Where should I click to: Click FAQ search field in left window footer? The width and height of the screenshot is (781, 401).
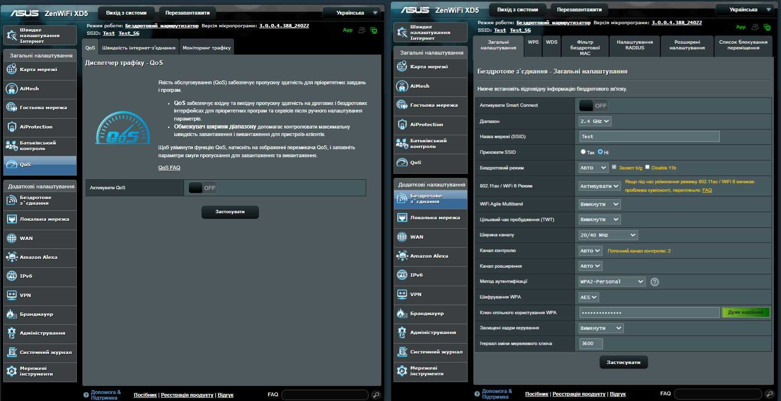(x=326, y=395)
